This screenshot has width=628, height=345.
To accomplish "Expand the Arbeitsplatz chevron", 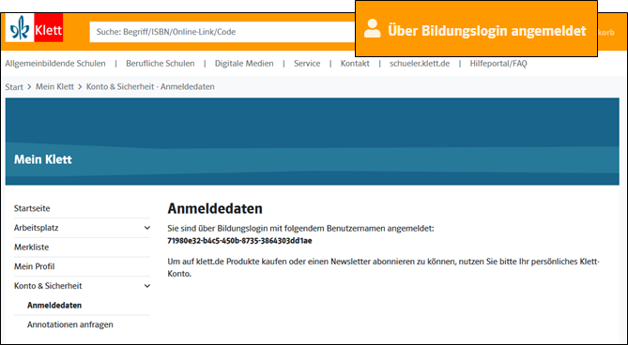I will [x=147, y=228].
